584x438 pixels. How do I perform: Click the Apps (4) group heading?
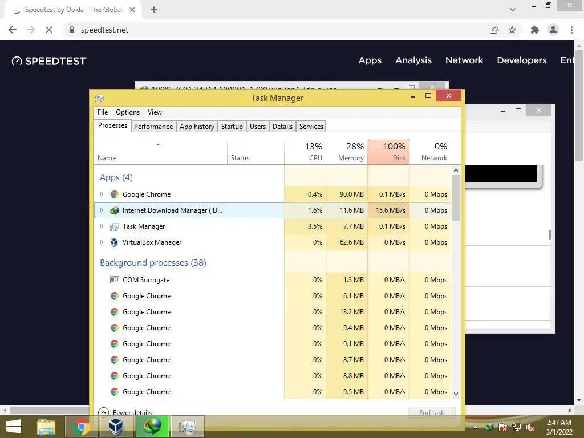pyautogui.click(x=116, y=177)
